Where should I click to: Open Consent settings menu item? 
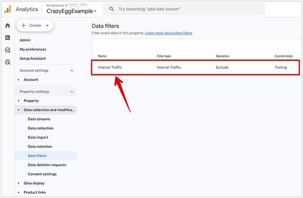pos(42,174)
